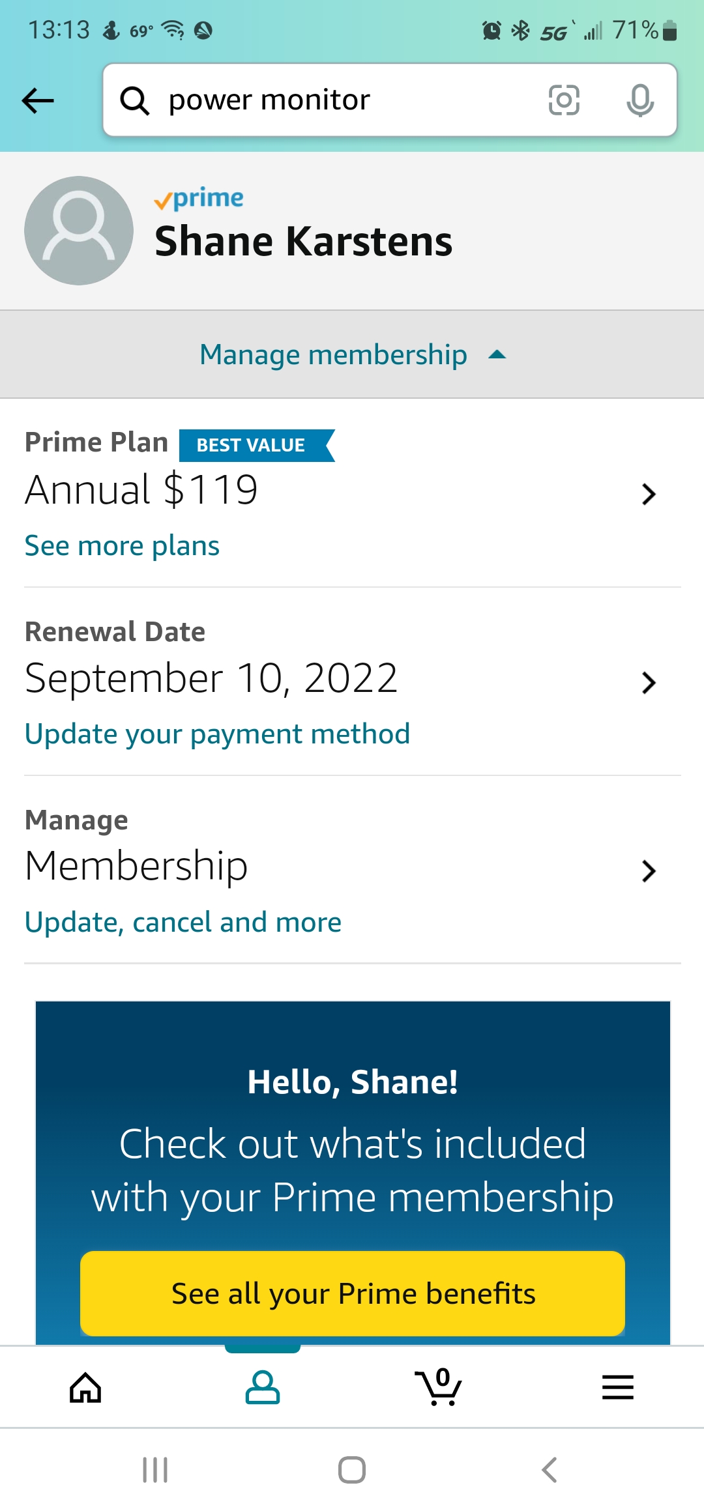
Task: Tap the power monitor search field
Action: coord(345,100)
